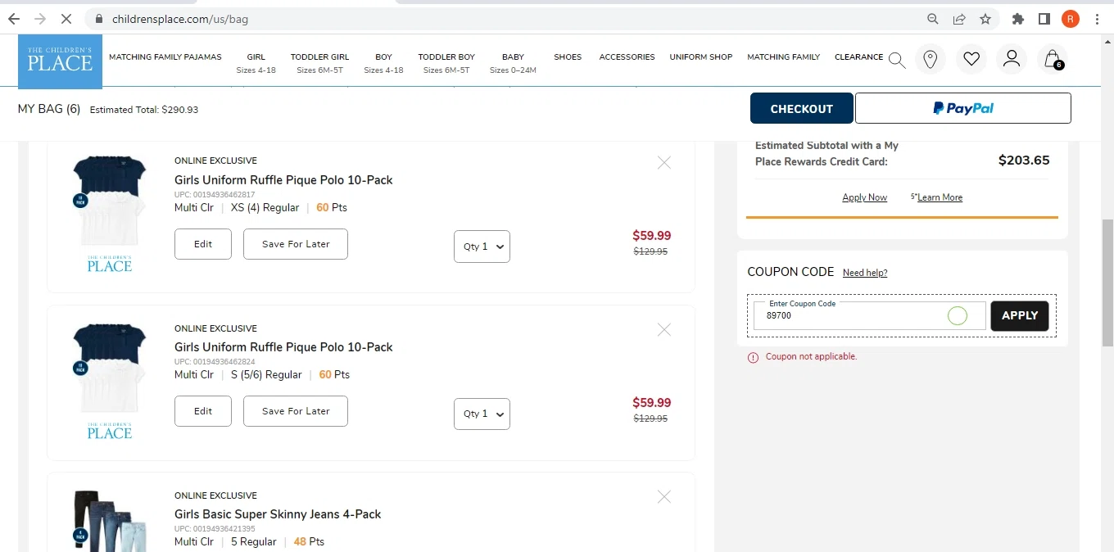1114x552 pixels.
Task: Click the search magnifier icon in site header
Action: (x=896, y=60)
